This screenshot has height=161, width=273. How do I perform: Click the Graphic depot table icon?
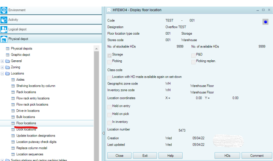coord(7,55)
